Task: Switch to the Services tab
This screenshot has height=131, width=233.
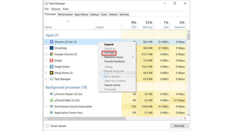Action: coord(124,14)
